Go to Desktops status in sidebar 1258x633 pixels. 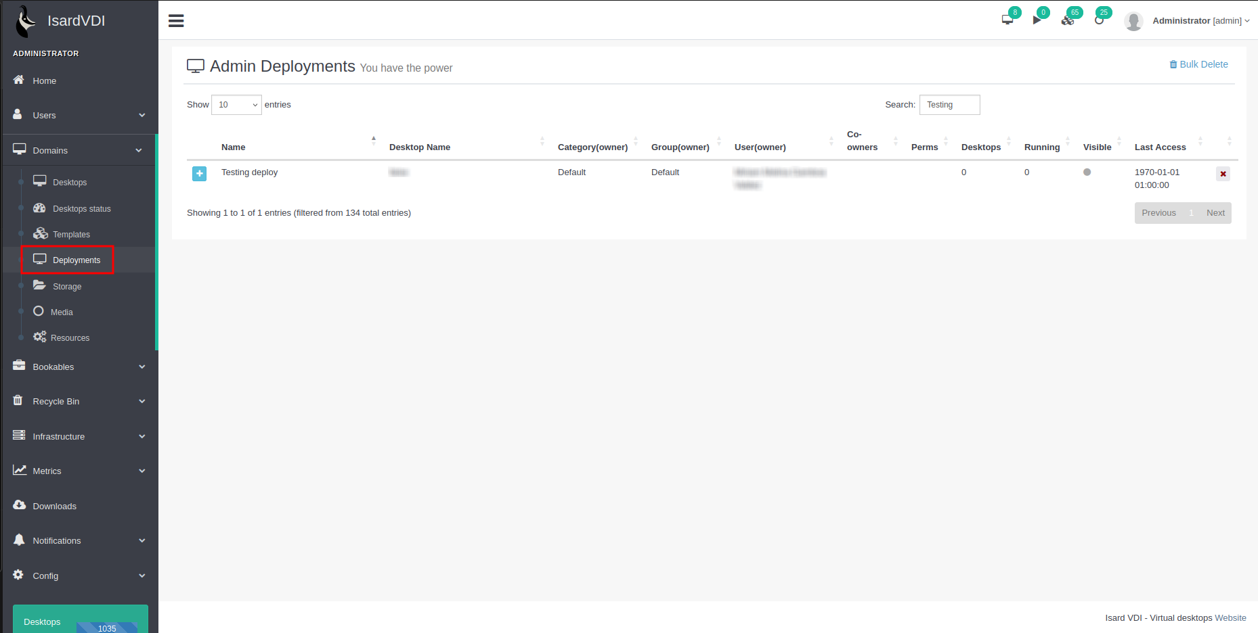pyautogui.click(x=81, y=209)
